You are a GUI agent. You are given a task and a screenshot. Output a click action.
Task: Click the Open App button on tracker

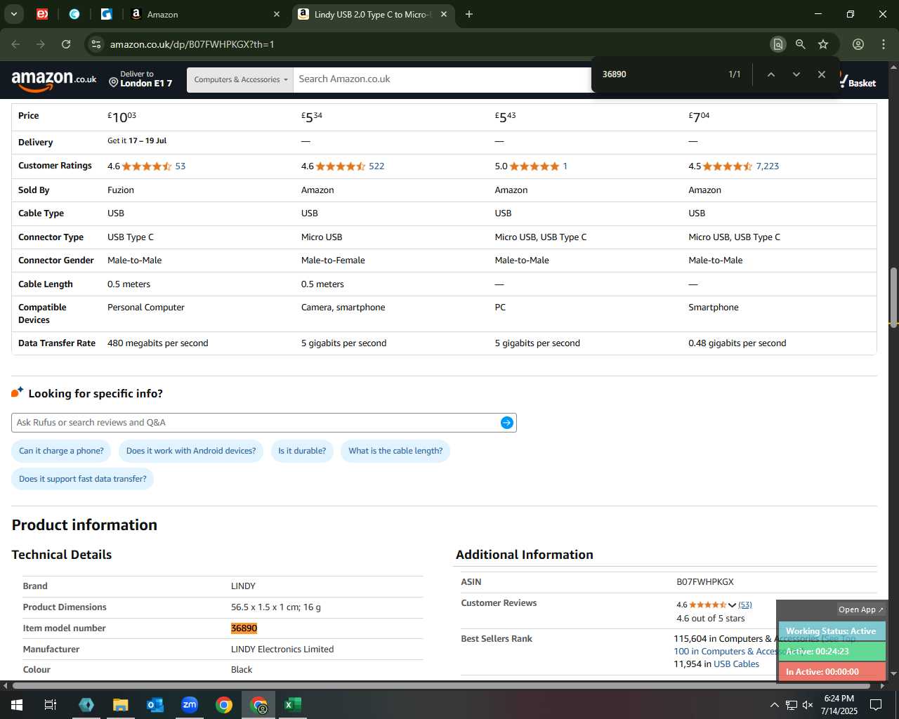pyautogui.click(x=860, y=609)
